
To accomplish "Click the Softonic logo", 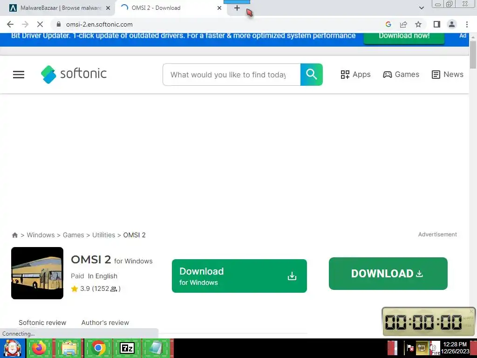I will tap(74, 74).
